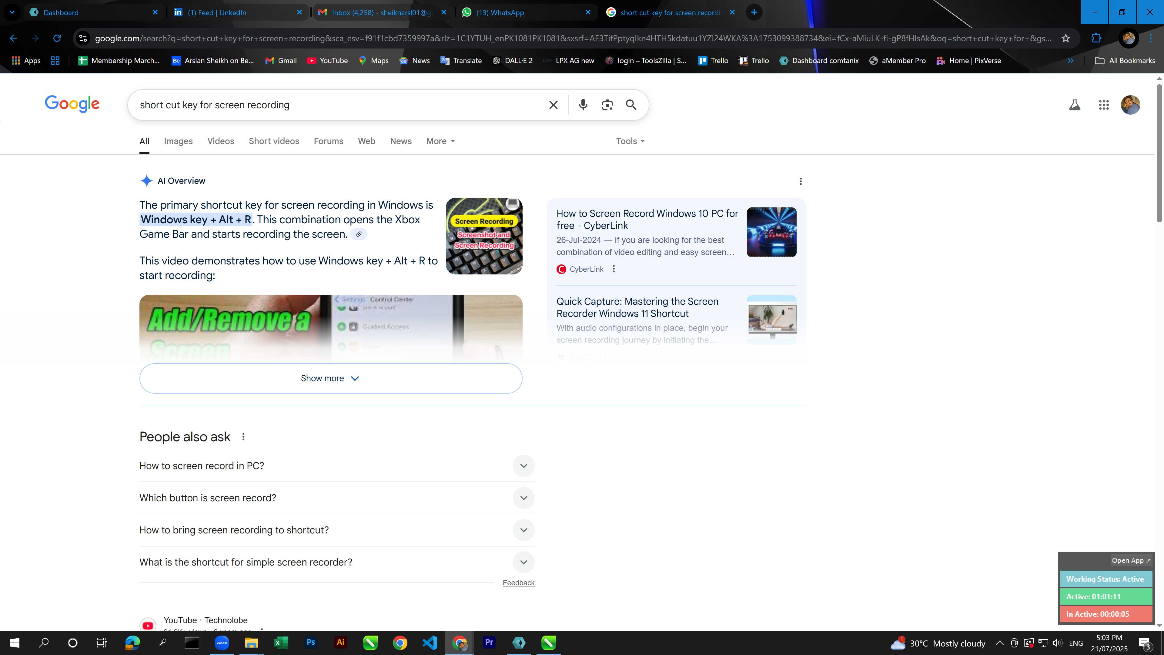Open Excel from the taskbar
Image resolution: width=1164 pixels, height=655 pixels.
(x=281, y=642)
